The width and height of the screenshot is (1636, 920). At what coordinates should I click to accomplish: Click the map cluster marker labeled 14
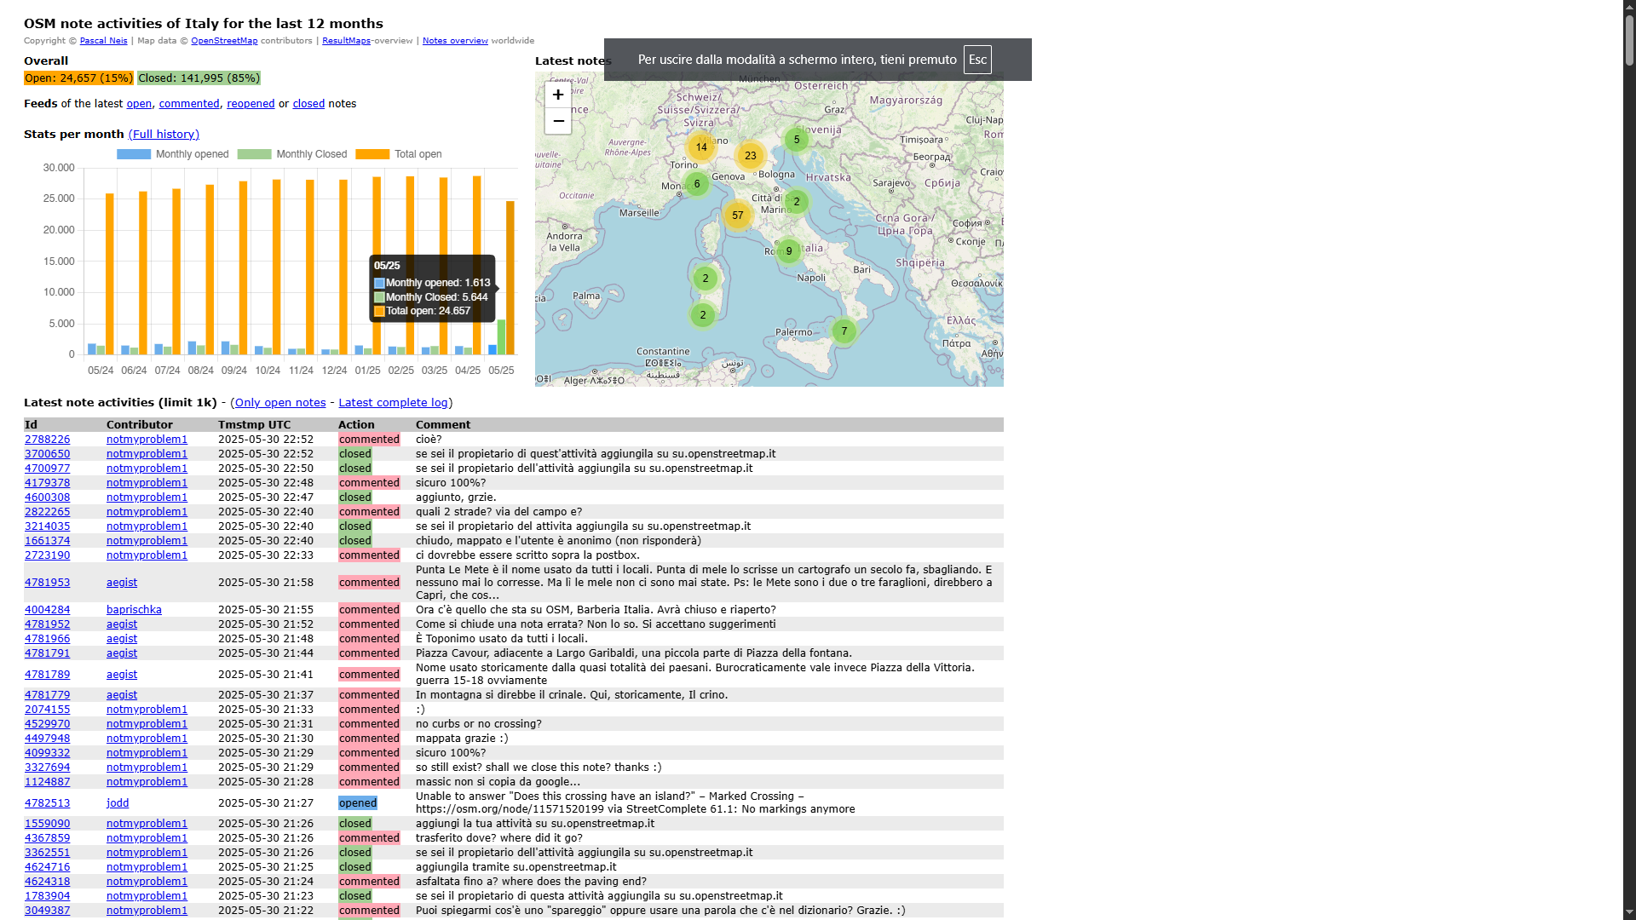pos(701,147)
